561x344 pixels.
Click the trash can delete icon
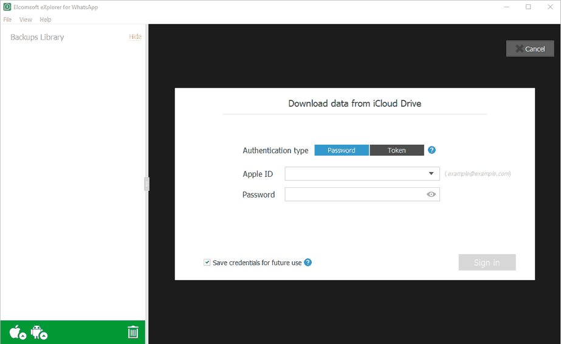[x=133, y=332]
